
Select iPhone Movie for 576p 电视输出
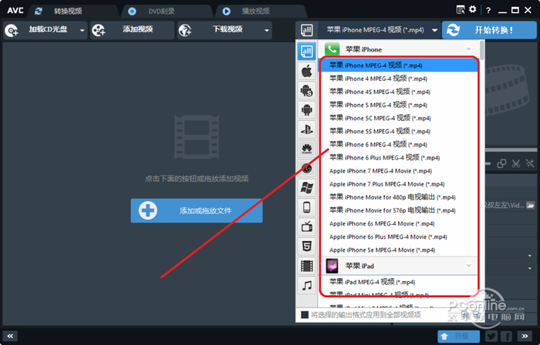pos(398,210)
